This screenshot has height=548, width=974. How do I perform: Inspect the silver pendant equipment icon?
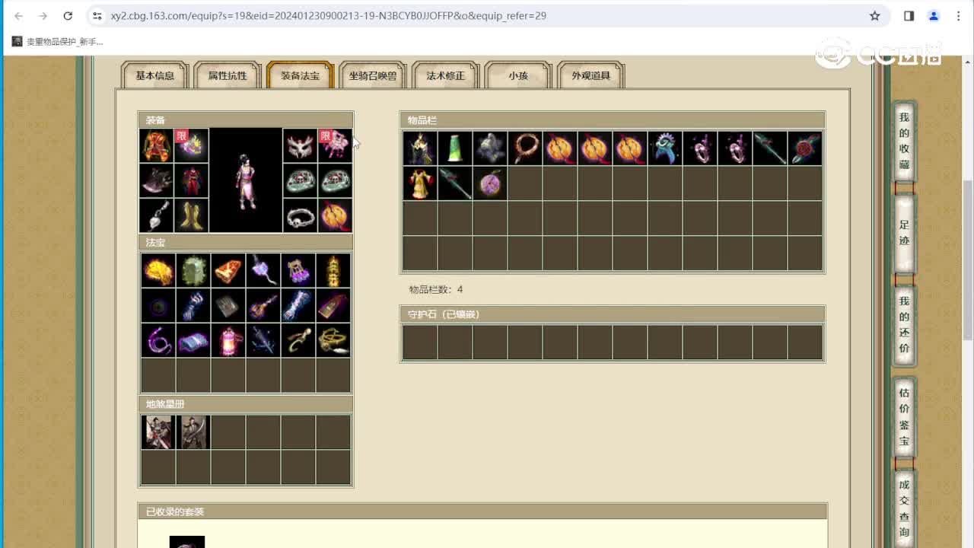pyautogui.click(x=157, y=215)
